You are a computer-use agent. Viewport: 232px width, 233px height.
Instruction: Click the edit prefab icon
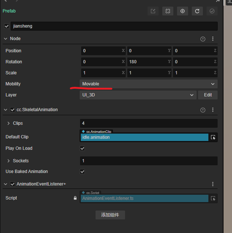(153, 11)
